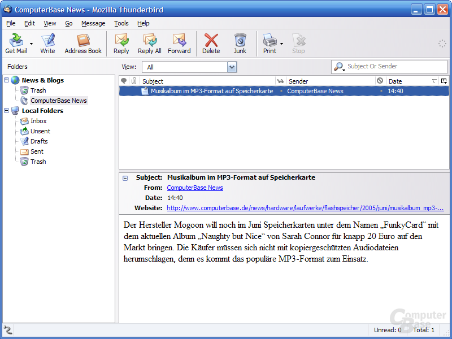Viewport: 452px width, 339px height.
Task: Click the Stop toolbar button
Action: point(298,44)
